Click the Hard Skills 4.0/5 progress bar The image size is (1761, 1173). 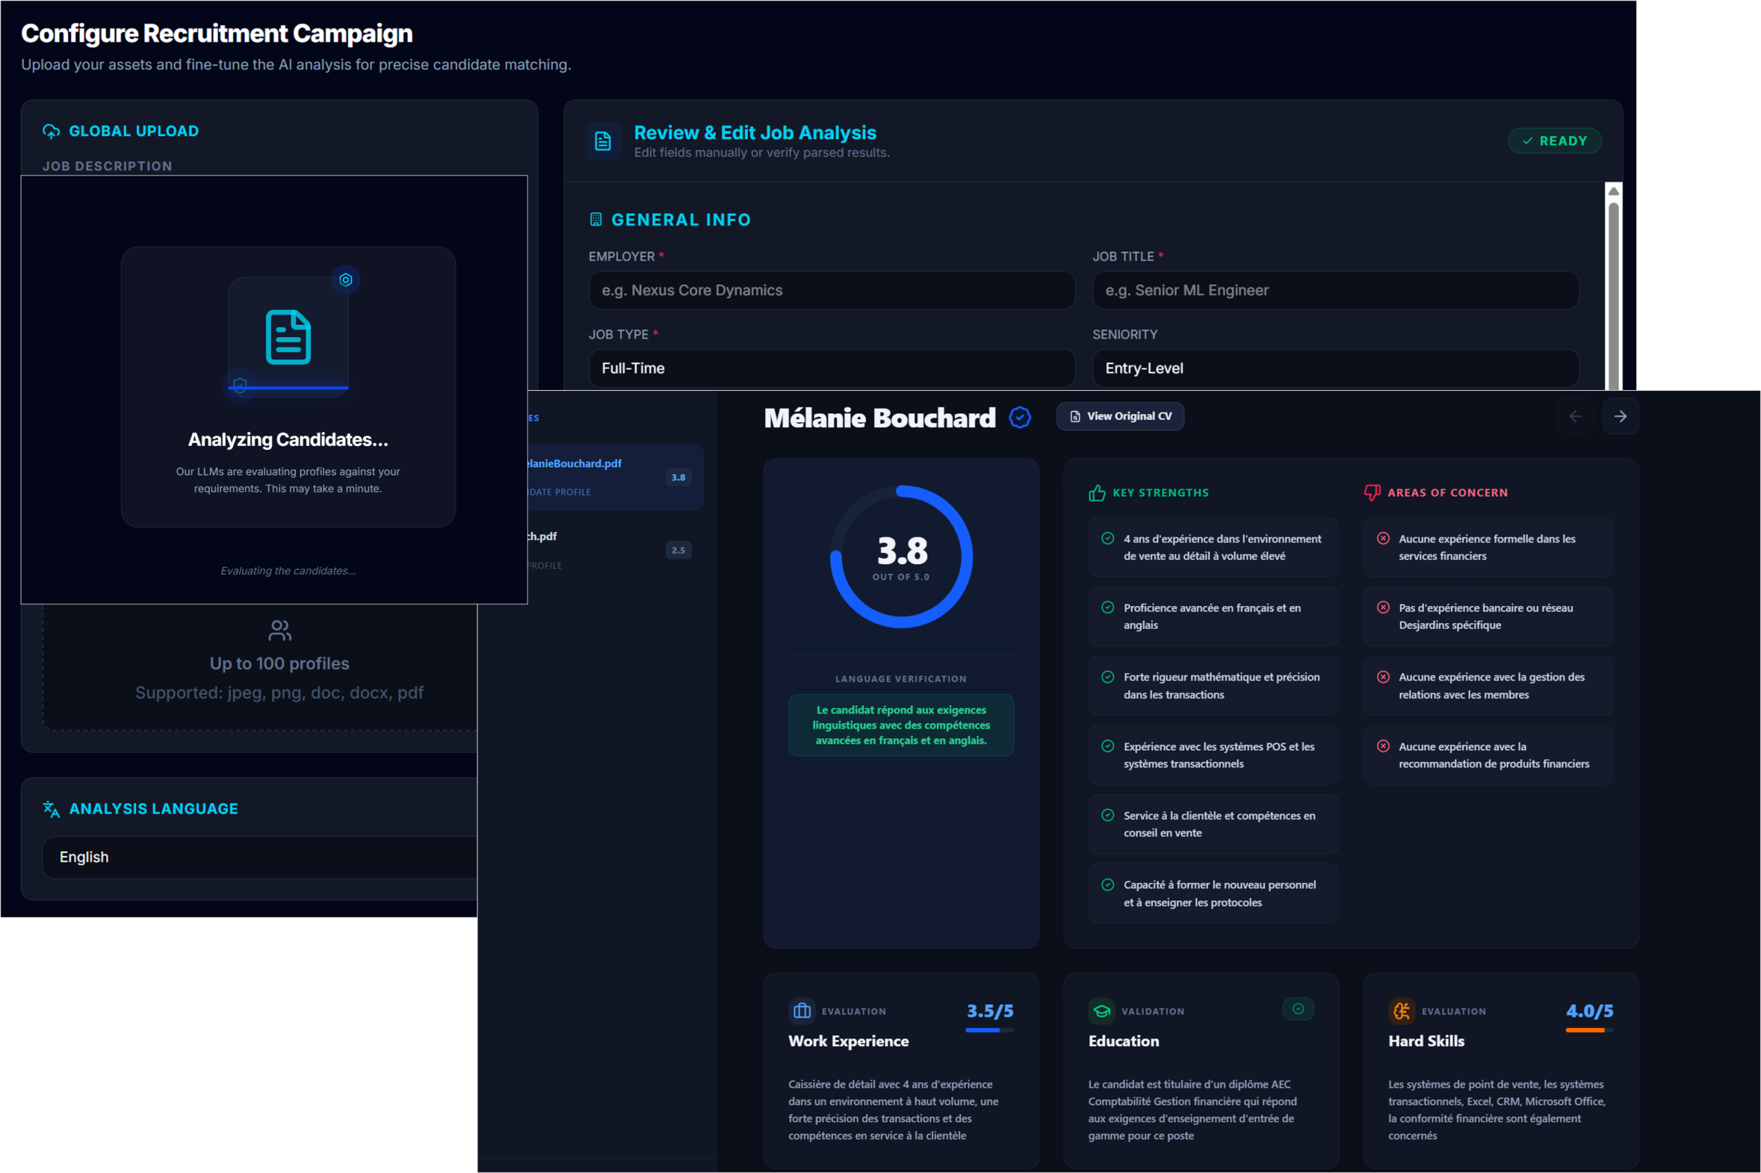[x=1589, y=1030]
